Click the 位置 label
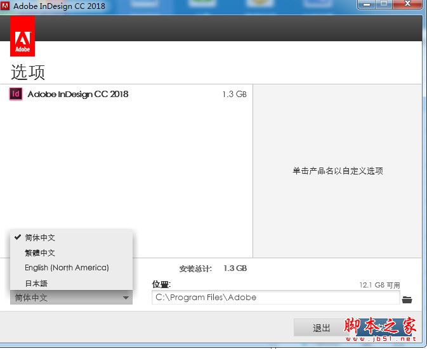The image size is (427, 349). click(x=161, y=284)
